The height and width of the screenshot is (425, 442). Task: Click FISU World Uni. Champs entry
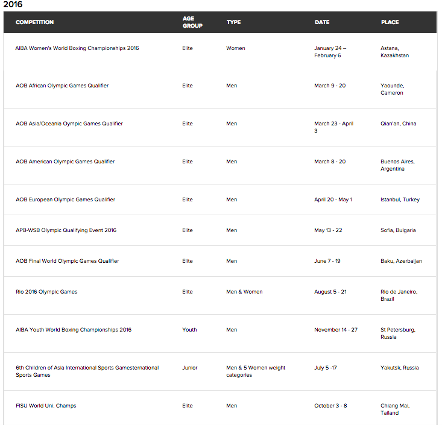(46, 406)
